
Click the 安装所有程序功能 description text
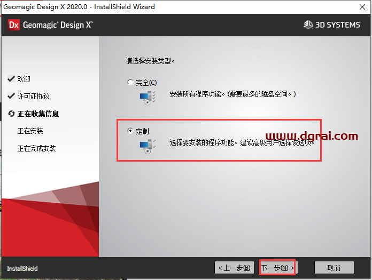pos(232,94)
